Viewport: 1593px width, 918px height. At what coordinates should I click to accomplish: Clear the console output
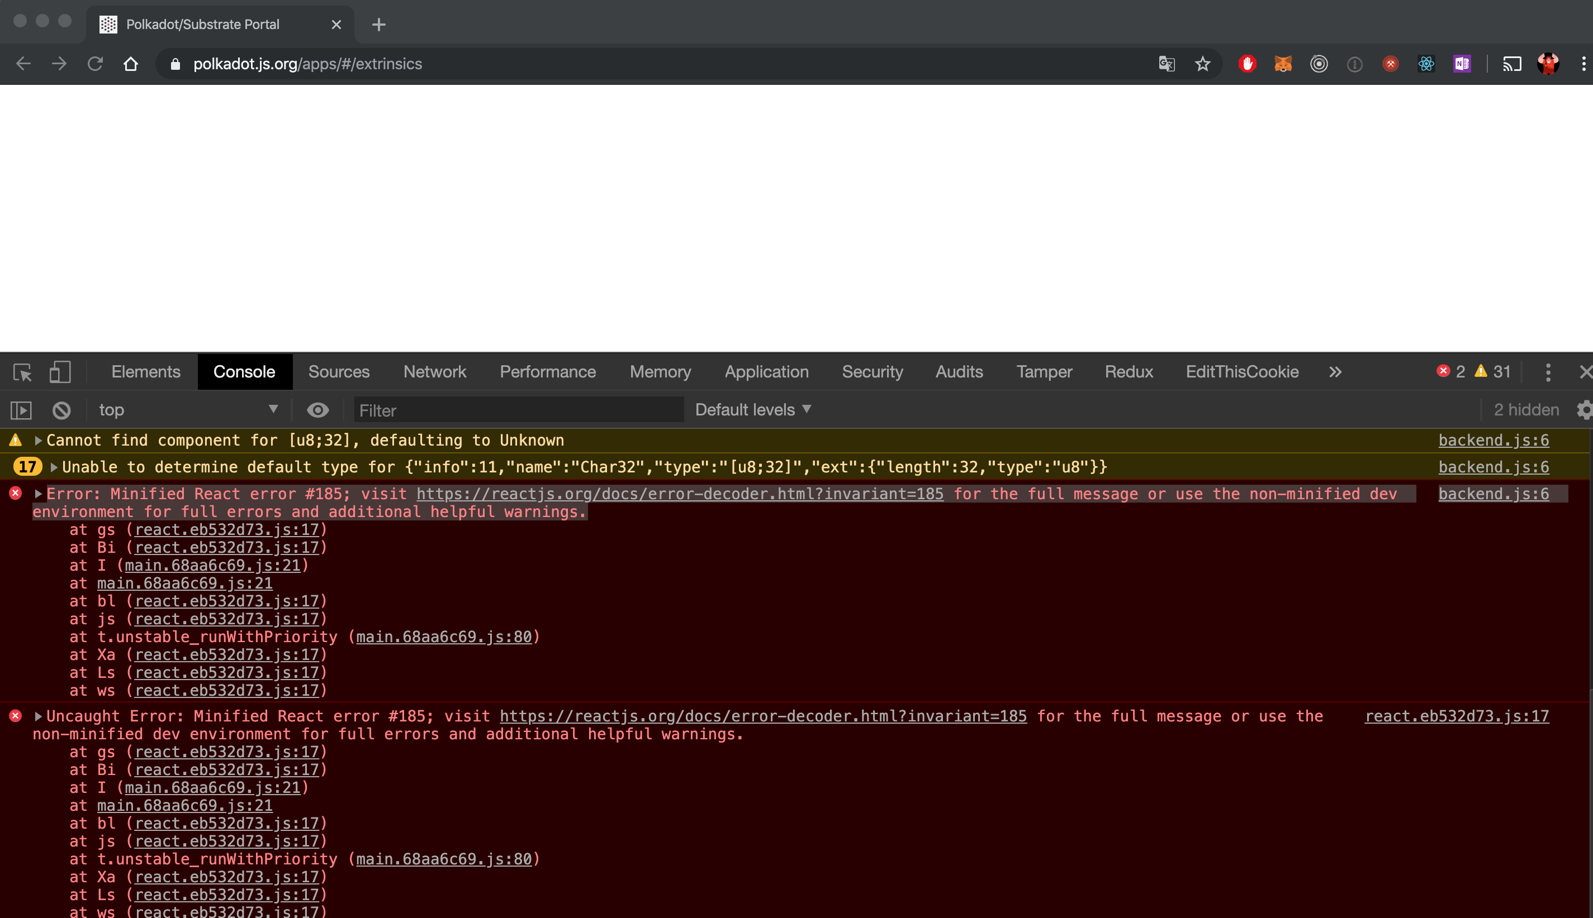coord(61,410)
